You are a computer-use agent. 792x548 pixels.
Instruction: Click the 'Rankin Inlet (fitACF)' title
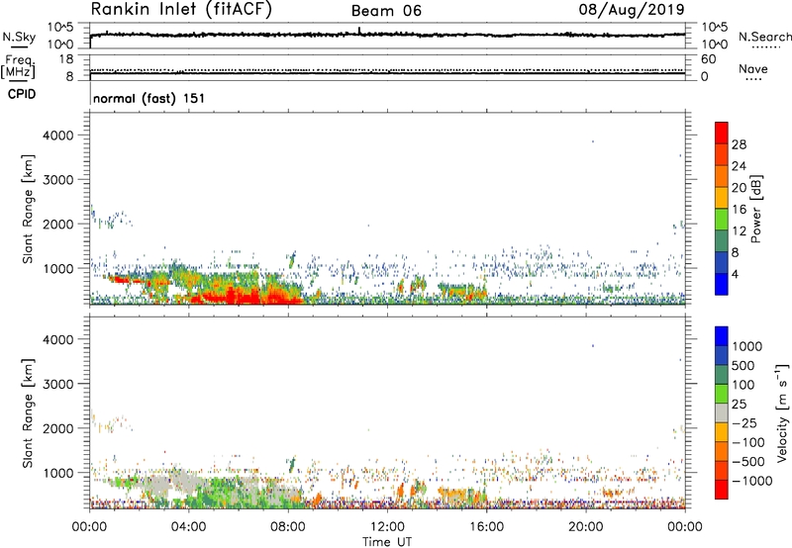click(x=181, y=10)
